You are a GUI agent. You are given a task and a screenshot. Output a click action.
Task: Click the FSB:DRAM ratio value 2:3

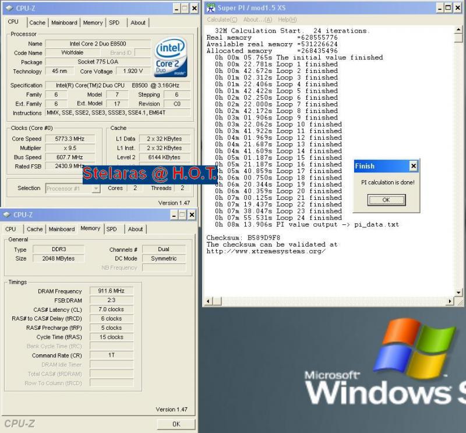coord(111,300)
